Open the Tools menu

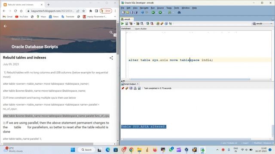pos(177,8)
